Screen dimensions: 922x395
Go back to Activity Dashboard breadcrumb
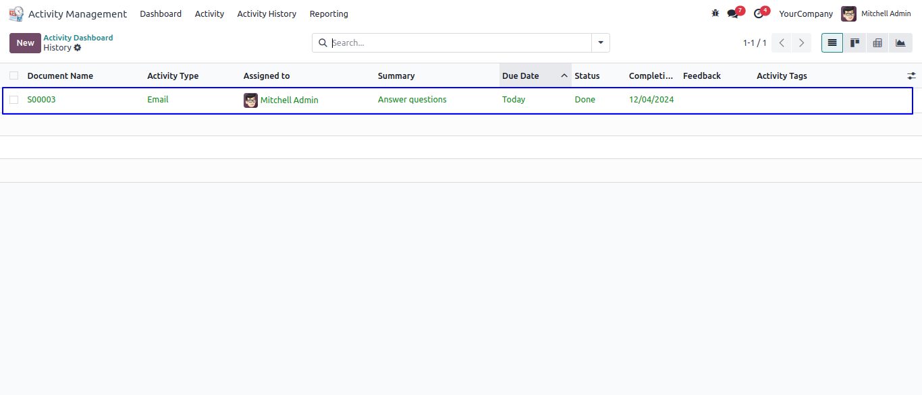click(78, 38)
